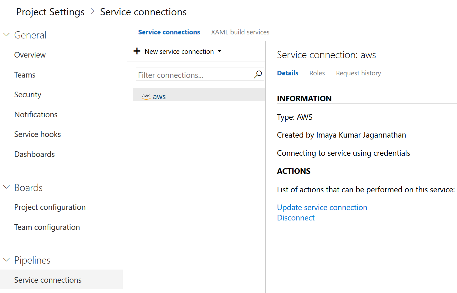
Task: Go to Teams settings page
Action: tap(25, 75)
